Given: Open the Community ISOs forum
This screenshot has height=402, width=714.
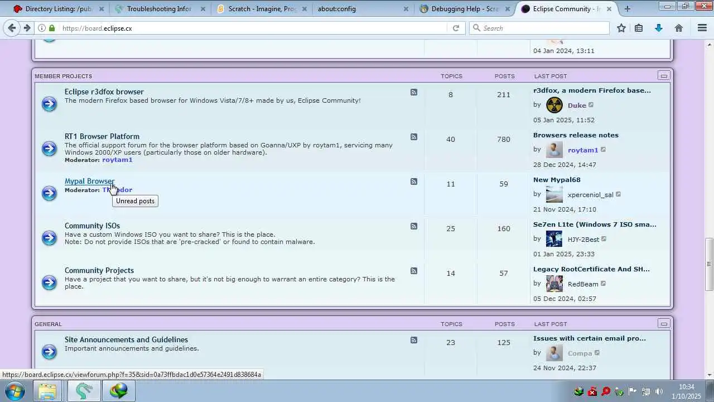Looking at the screenshot, I should [92, 226].
